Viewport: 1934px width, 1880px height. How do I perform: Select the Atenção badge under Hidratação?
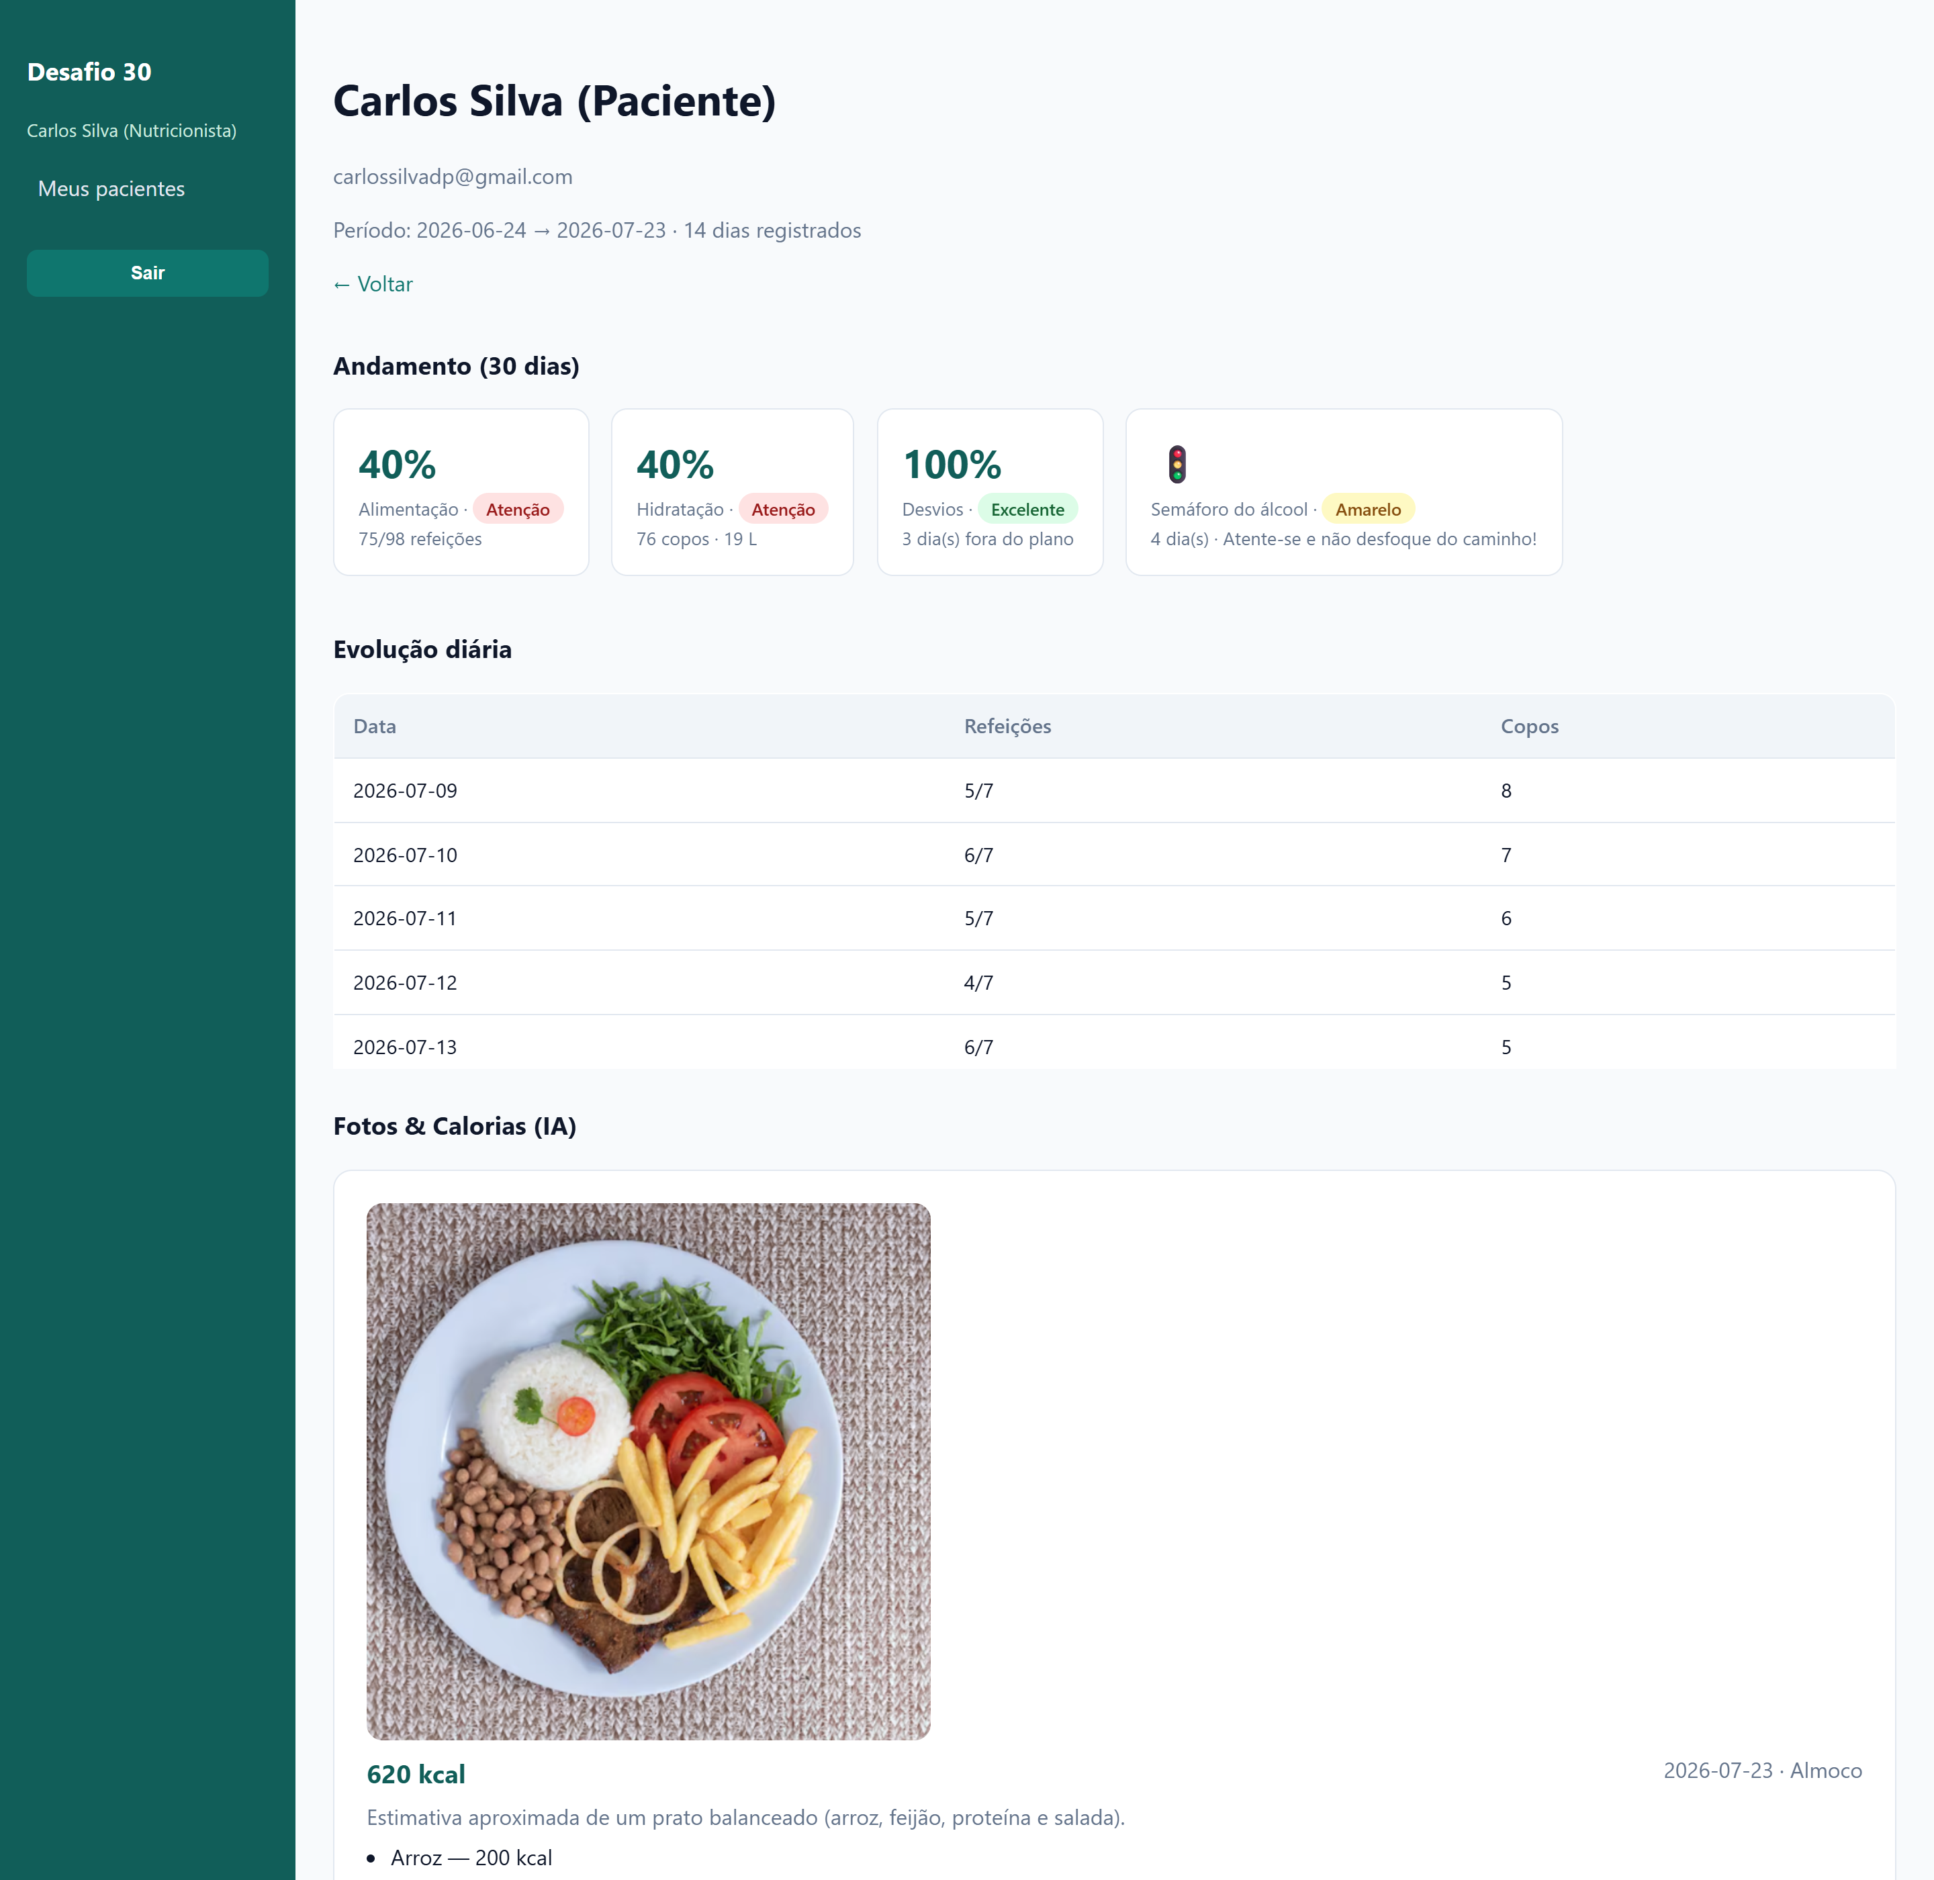783,510
